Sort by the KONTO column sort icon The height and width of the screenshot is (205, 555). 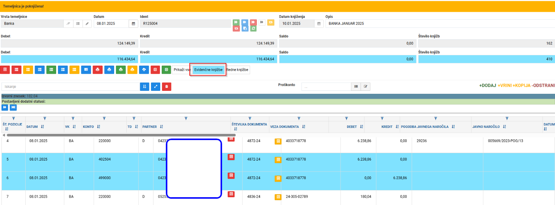[x=99, y=127]
